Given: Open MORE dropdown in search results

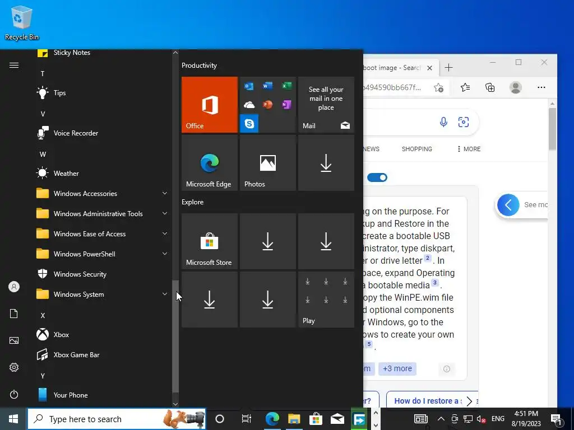Looking at the screenshot, I should pyautogui.click(x=469, y=149).
